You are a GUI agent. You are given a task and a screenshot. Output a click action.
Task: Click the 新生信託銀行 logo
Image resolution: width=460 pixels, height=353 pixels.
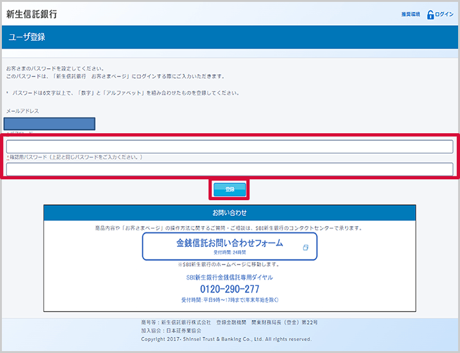tap(35, 14)
